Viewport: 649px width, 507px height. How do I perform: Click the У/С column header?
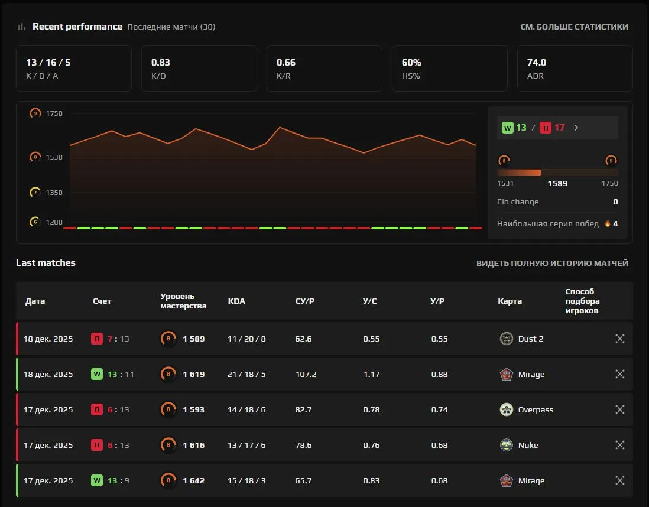369,301
